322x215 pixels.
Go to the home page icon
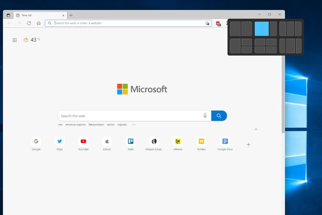[x=39, y=23]
